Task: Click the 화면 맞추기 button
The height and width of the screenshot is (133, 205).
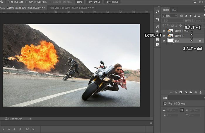Action: pyautogui.click(x=94, y=2)
